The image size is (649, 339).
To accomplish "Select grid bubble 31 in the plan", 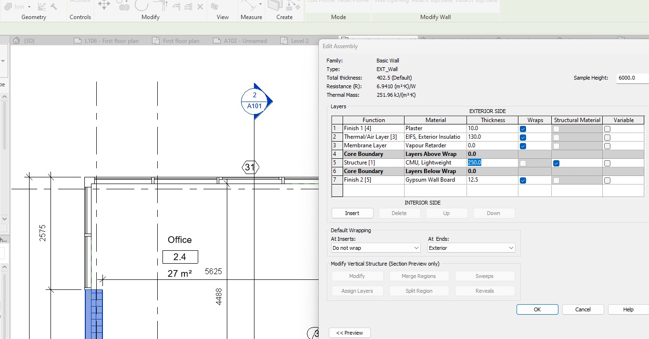I will tap(250, 167).
